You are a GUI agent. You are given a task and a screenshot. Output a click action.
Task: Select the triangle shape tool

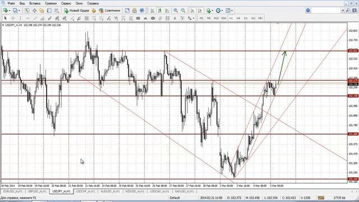145,18
